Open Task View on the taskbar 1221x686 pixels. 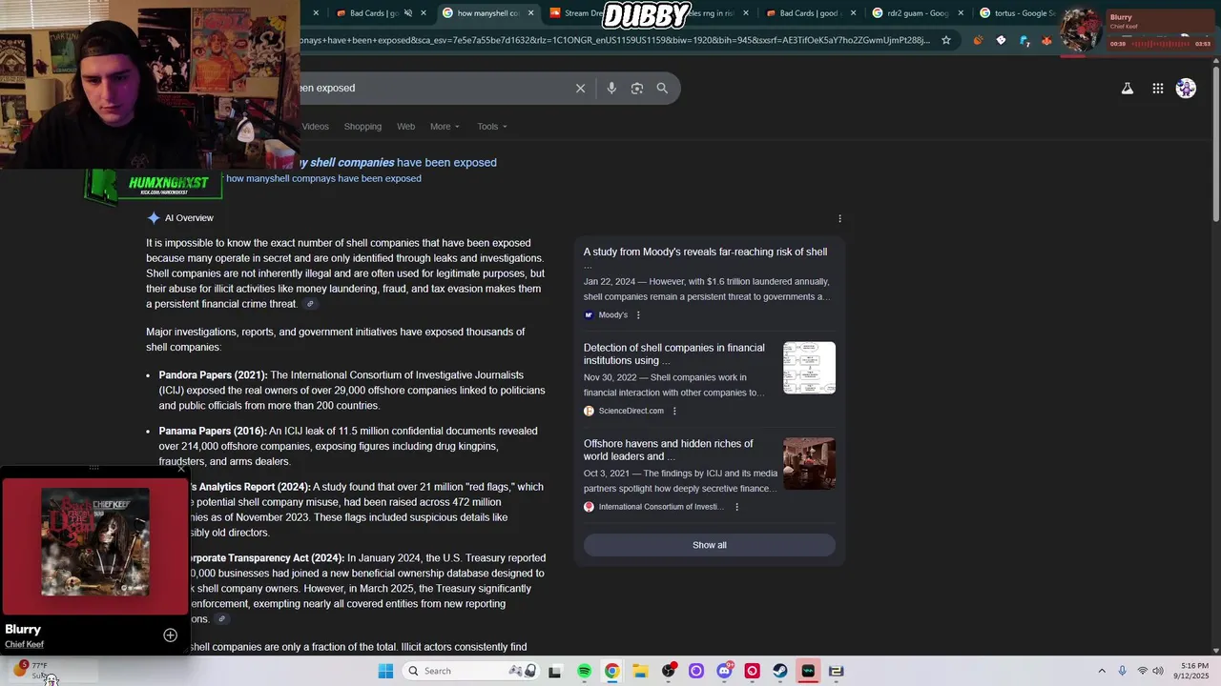click(x=555, y=671)
